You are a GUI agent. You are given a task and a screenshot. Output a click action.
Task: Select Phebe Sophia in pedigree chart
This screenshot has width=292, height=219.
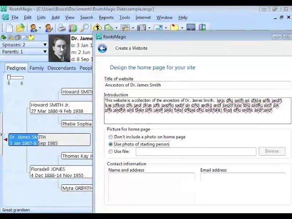(x=77, y=124)
